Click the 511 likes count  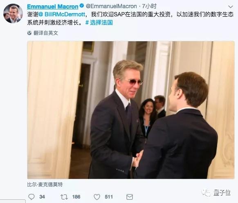(109, 197)
